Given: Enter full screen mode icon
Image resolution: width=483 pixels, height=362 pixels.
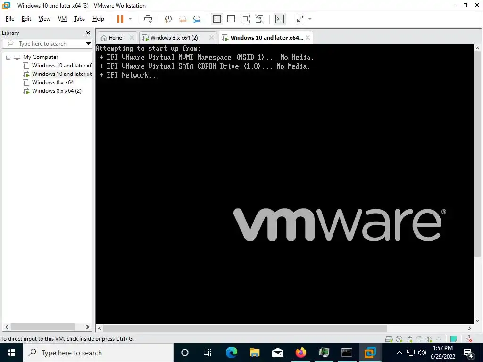Looking at the screenshot, I should (x=245, y=19).
